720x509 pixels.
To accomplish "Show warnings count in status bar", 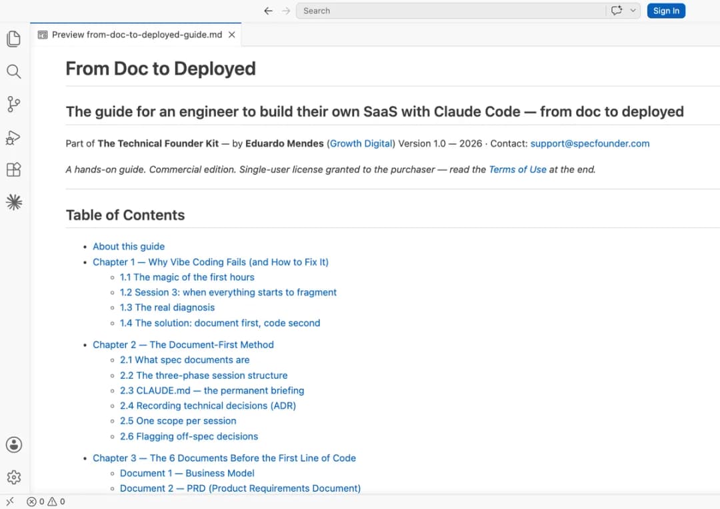I will [x=57, y=502].
